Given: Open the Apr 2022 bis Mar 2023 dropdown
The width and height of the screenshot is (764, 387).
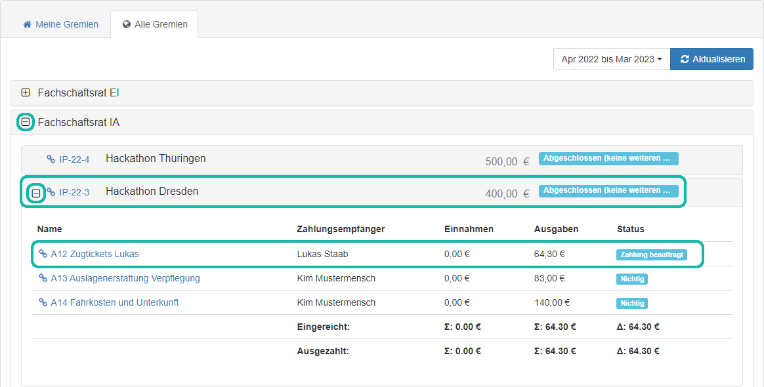Looking at the screenshot, I should tap(611, 59).
